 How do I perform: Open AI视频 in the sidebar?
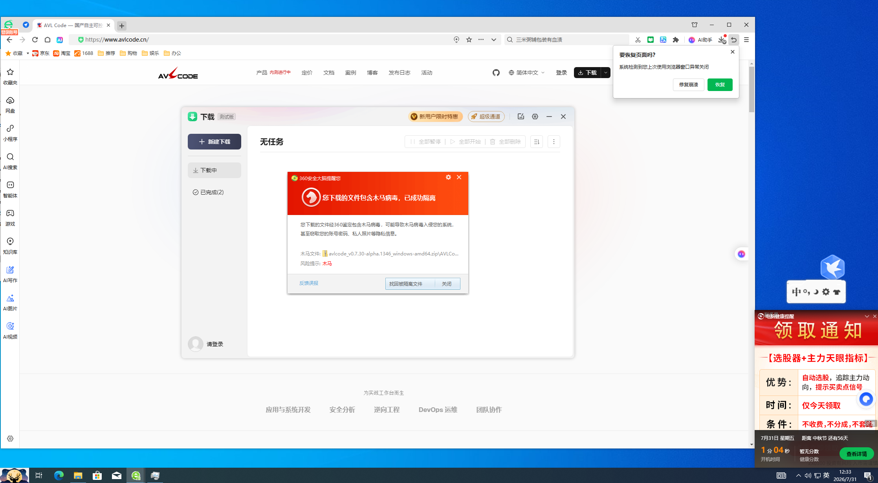pos(10,331)
